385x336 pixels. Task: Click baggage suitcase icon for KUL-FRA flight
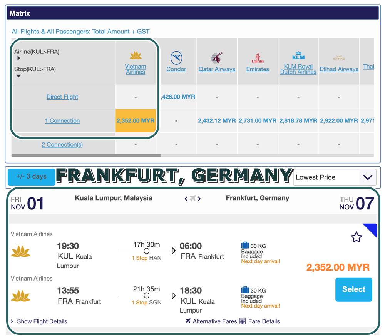[x=245, y=245]
